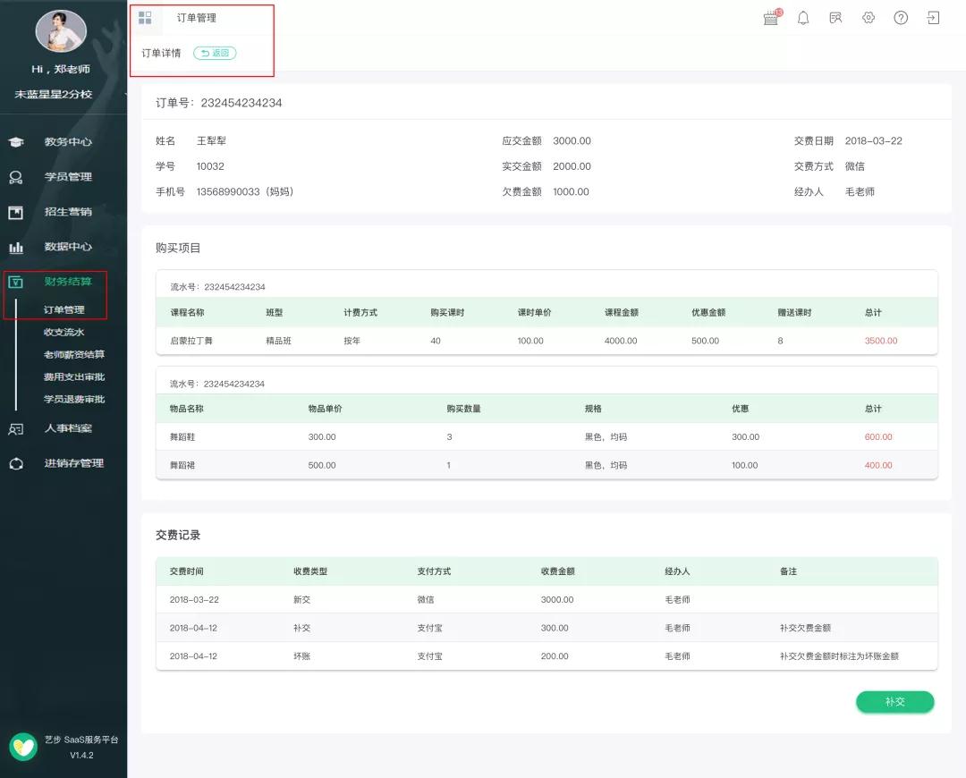The height and width of the screenshot is (778, 966).
Task: Expand the 人事档案 sidebar menu
Action: [x=67, y=428]
